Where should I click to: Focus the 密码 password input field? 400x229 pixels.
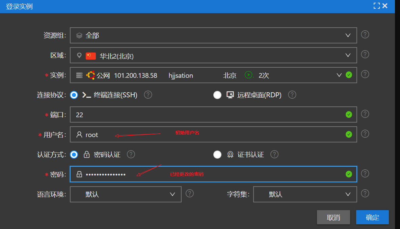click(x=213, y=174)
